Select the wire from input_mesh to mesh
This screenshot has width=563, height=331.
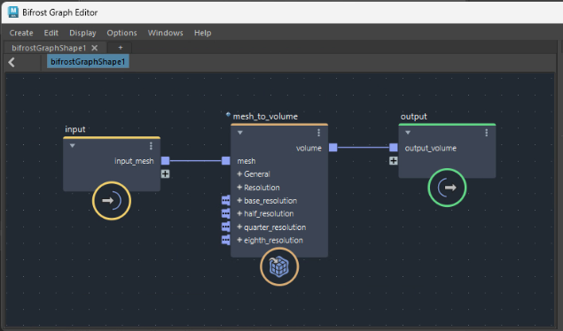click(x=195, y=161)
